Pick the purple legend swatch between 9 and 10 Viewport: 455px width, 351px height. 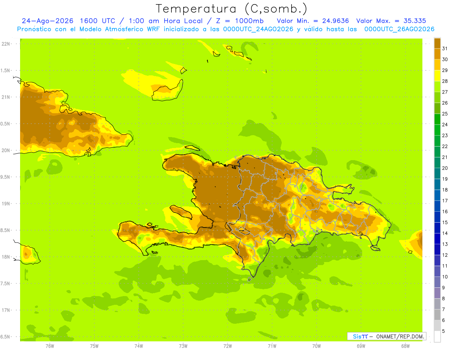tap(437, 282)
